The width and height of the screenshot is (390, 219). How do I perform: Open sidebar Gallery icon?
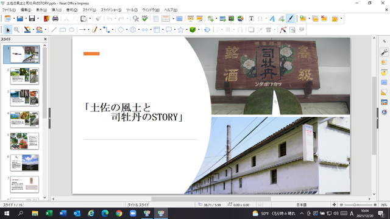tap(384, 102)
